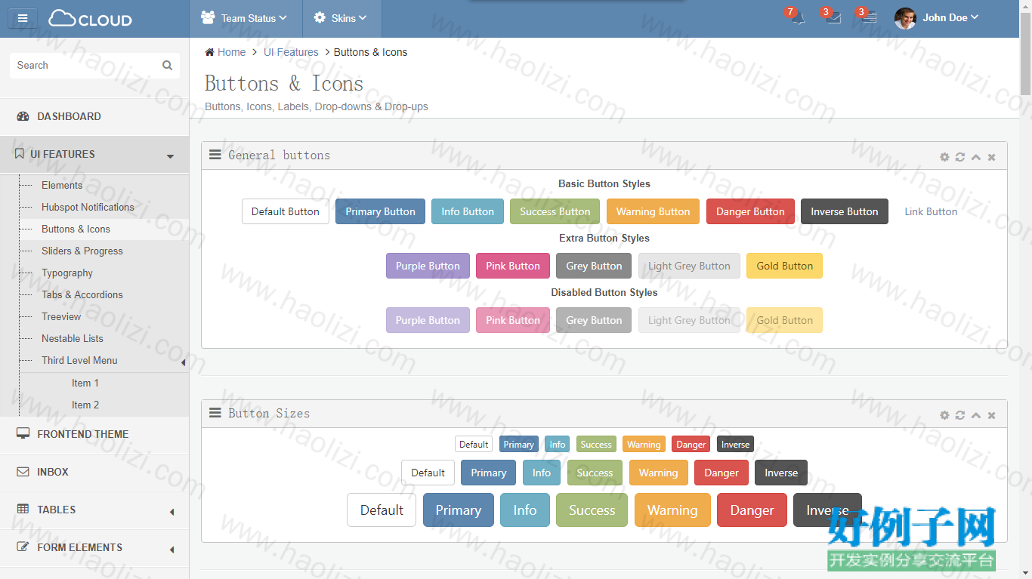Click the Inverse Button
The width and height of the screenshot is (1032, 579).
[x=845, y=212]
